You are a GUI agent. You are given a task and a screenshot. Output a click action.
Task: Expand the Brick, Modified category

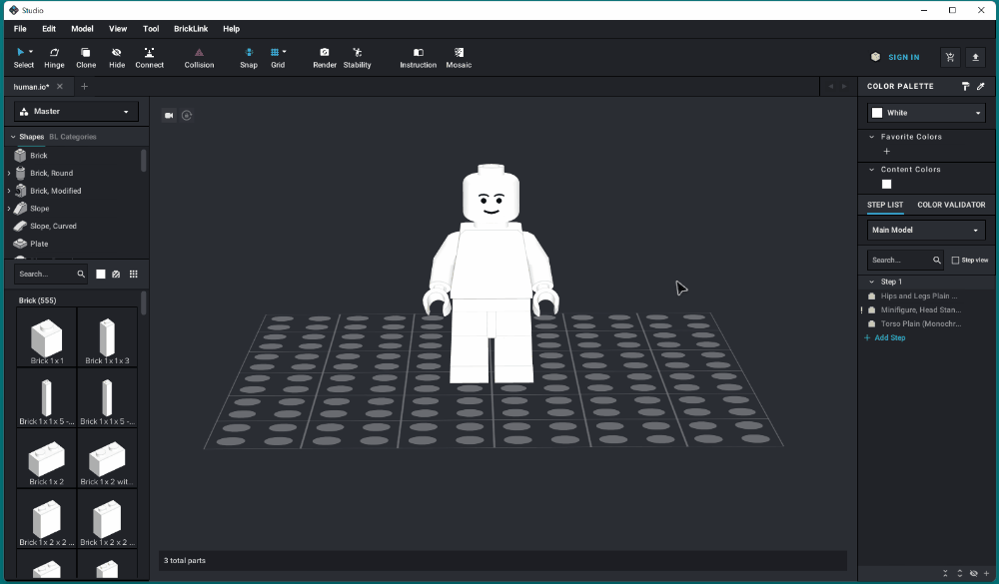coord(9,191)
